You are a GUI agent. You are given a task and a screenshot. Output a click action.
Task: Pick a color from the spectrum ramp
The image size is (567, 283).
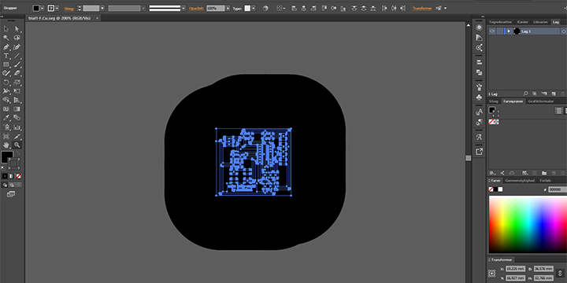click(528, 225)
